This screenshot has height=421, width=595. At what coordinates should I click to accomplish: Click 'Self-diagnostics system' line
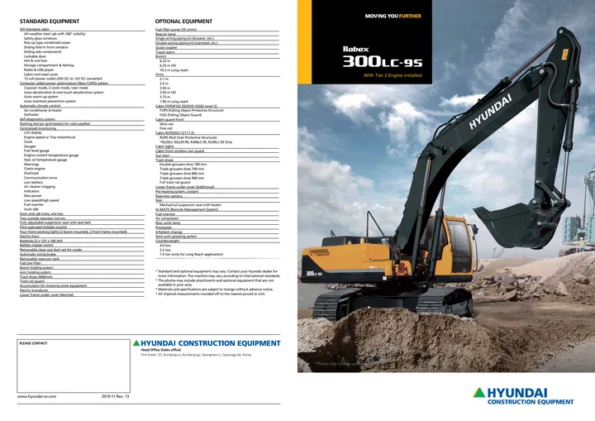point(37,119)
